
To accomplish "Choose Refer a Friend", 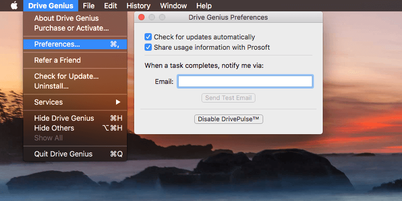I will 75,60.
